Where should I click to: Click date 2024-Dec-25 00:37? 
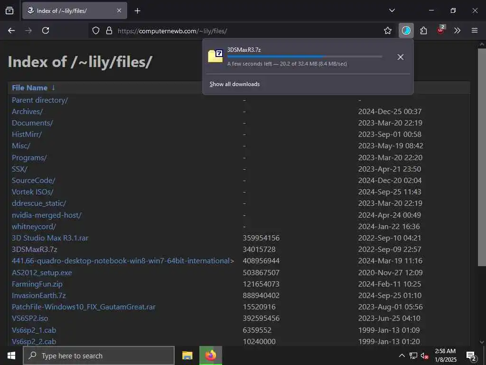(390, 111)
